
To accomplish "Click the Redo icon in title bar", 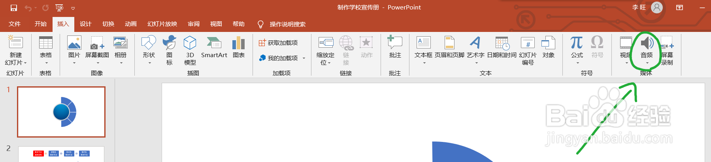I will click(45, 8).
